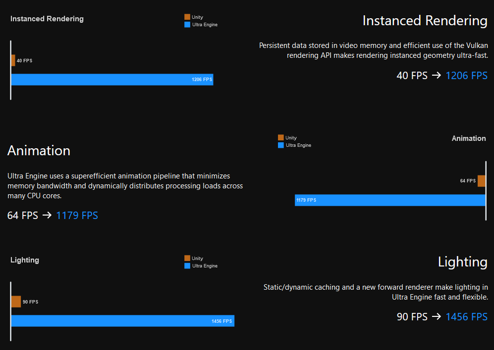
Task: Click the small Lighting chart title
Action: point(25,260)
